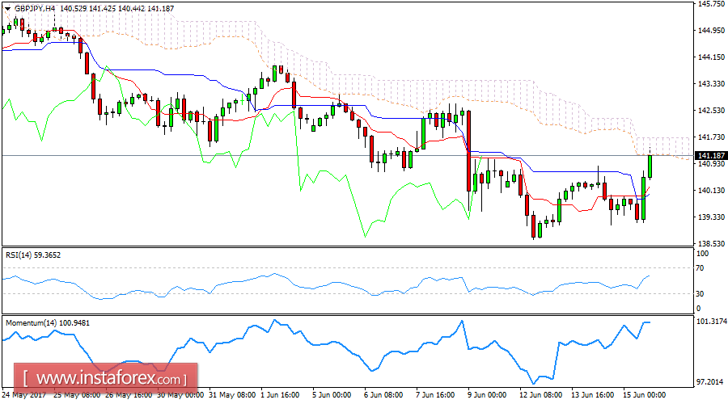The height and width of the screenshot is (404, 728).
Task: Click the 144.950 price scale value
Action: (x=711, y=31)
